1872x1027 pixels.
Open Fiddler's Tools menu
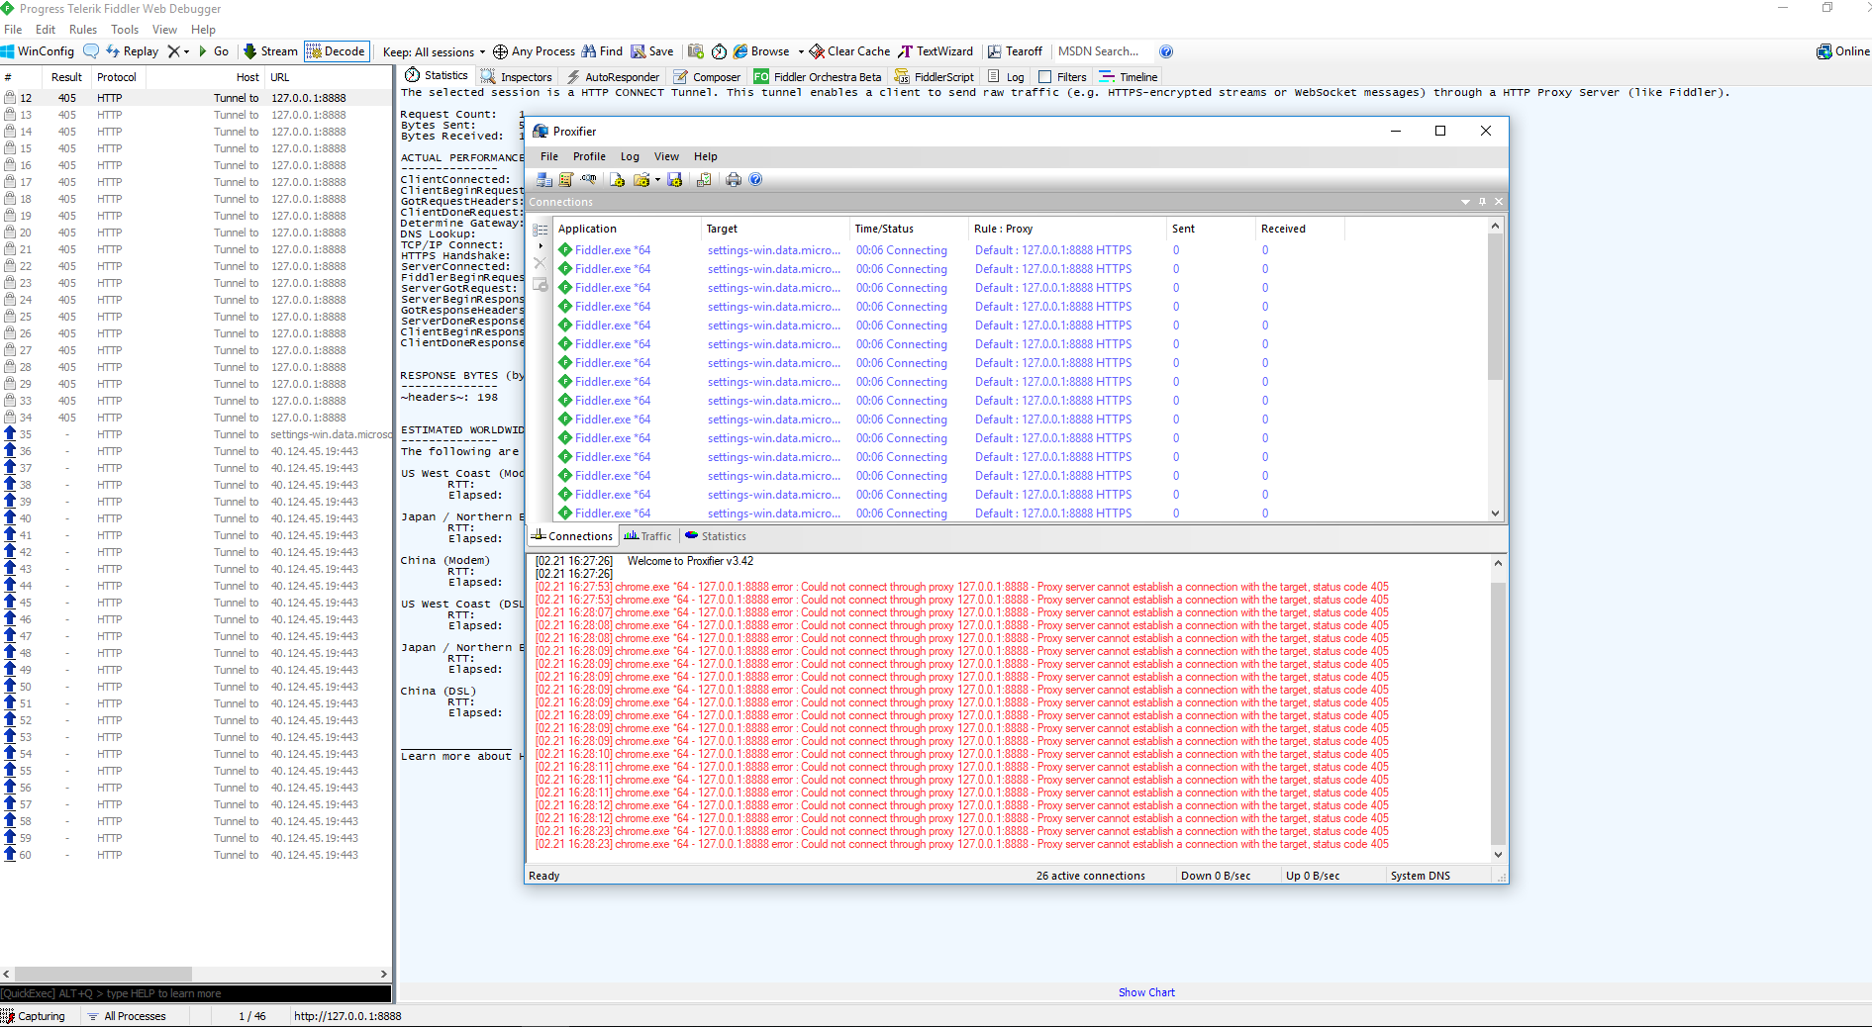point(125,30)
